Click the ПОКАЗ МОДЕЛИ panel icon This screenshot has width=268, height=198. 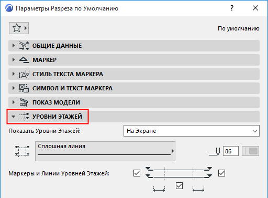[x=24, y=102]
